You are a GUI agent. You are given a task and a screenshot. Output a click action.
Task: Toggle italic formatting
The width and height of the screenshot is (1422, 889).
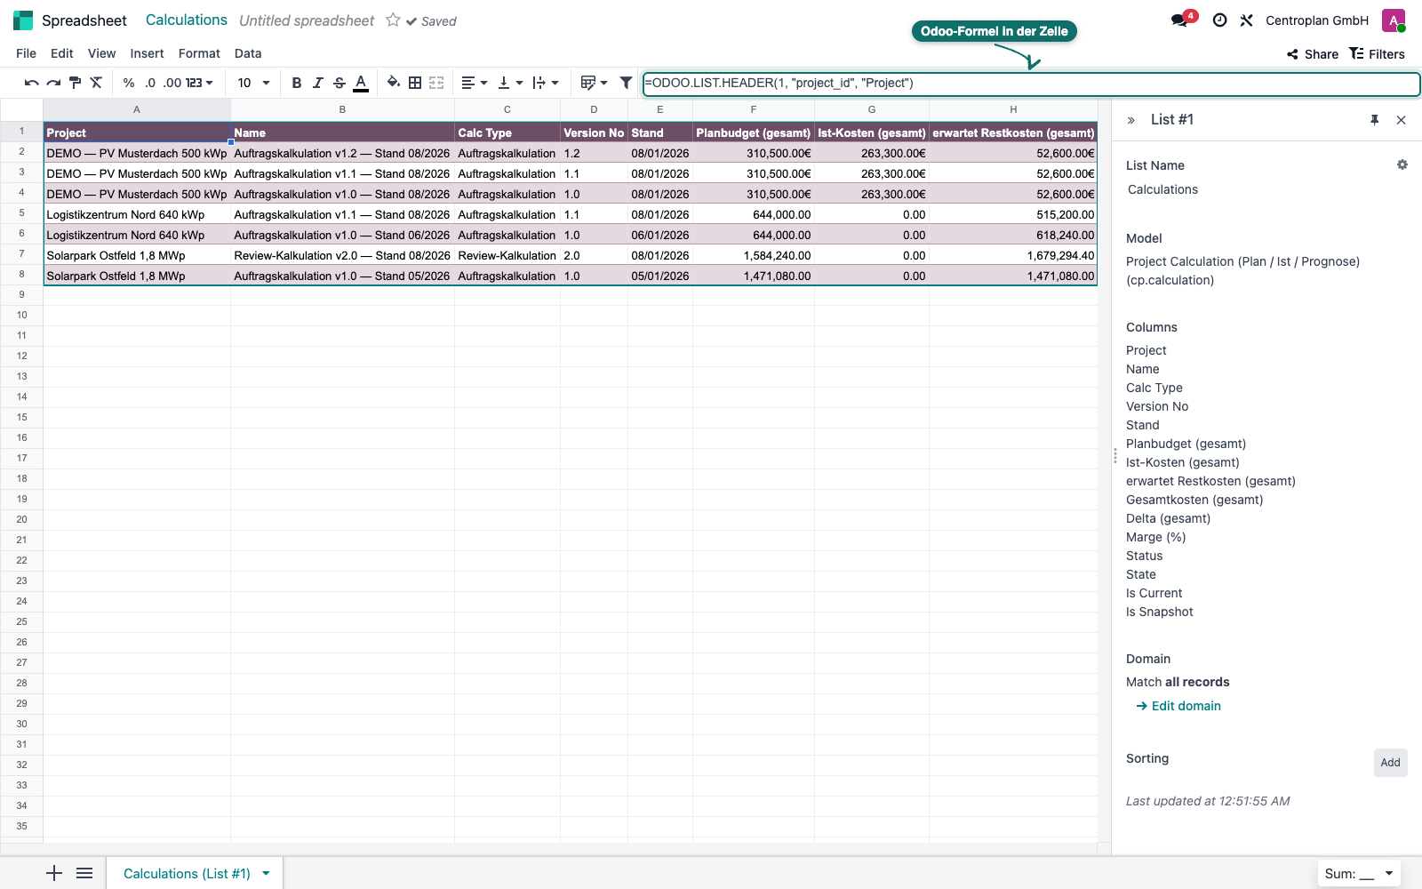click(317, 83)
